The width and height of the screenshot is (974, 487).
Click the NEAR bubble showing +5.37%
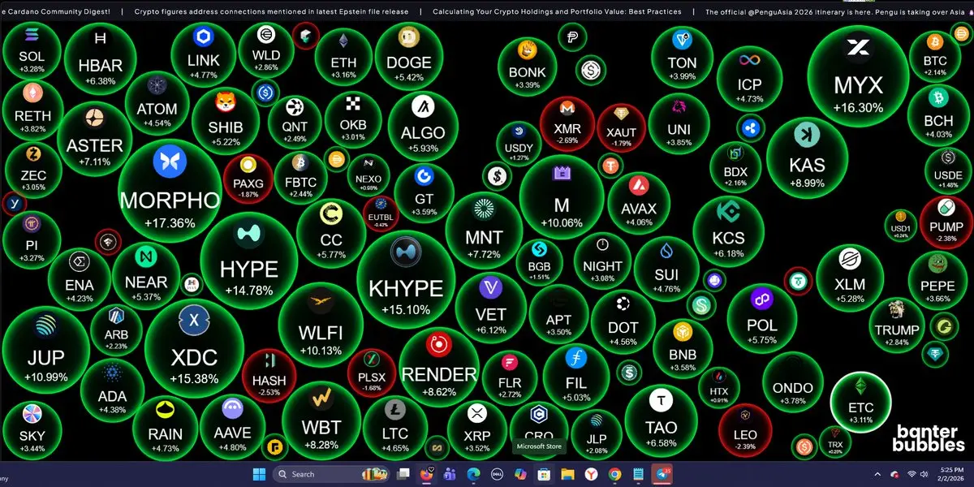pyautogui.click(x=146, y=275)
